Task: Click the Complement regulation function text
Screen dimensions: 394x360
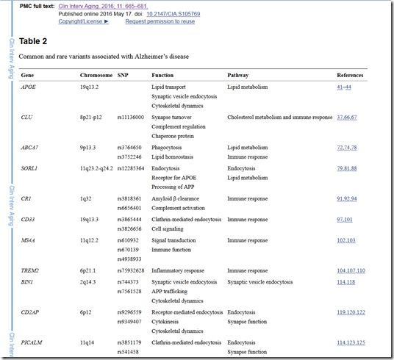Action: (x=179, y=126)
